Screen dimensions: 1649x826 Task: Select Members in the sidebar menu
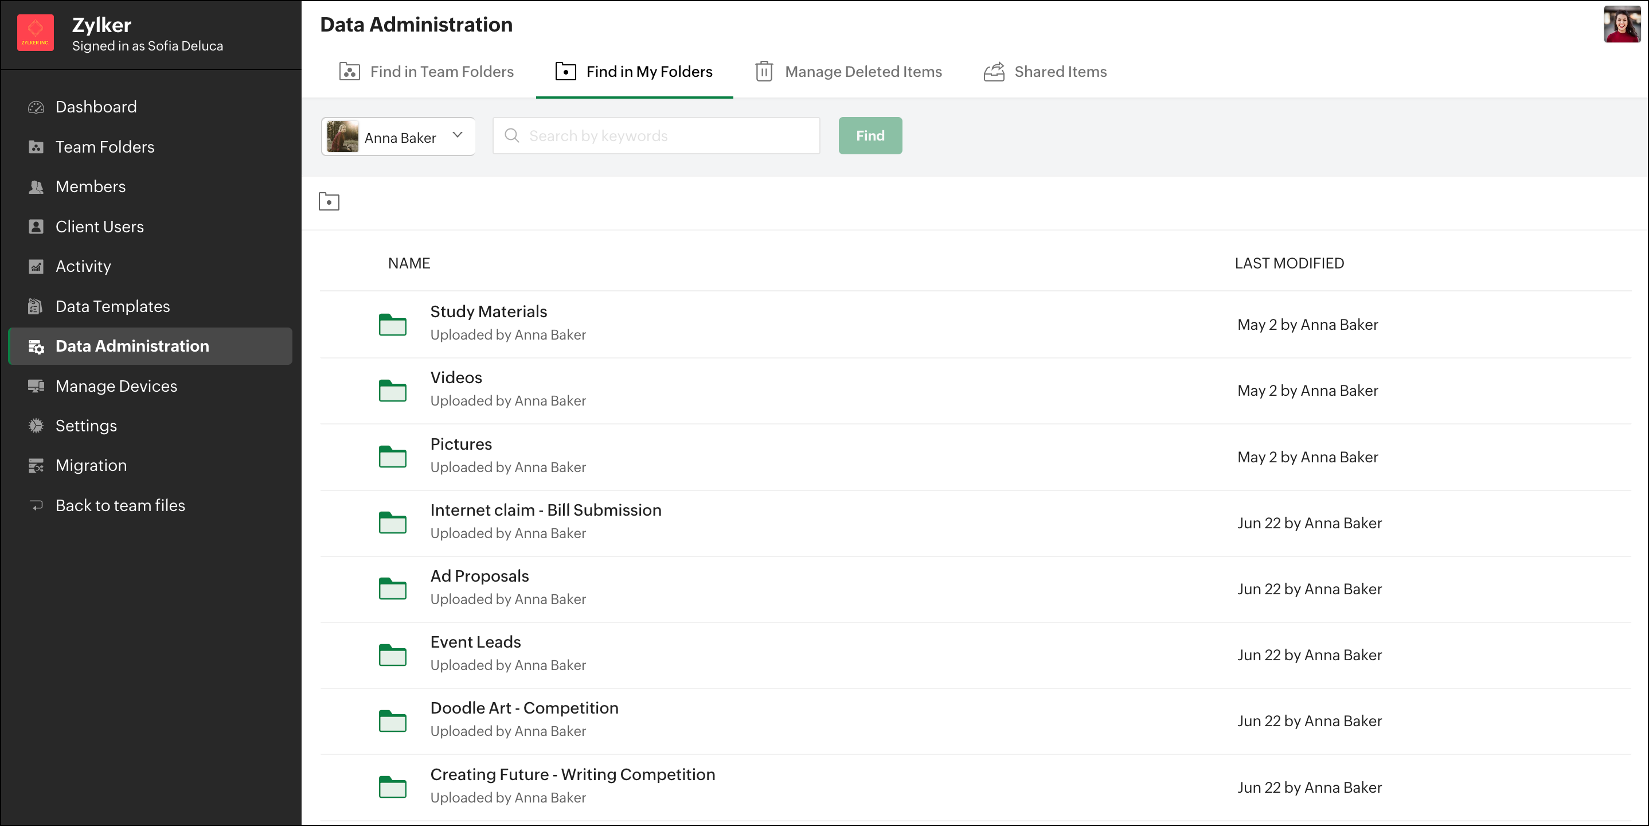click(90, 186)
